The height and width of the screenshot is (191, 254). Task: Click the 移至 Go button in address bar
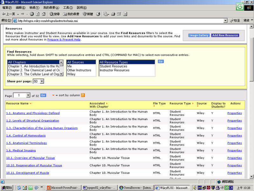click(235, 20)
